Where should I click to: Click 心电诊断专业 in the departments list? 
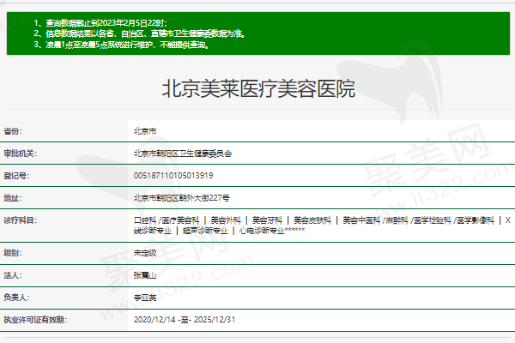(262, 231)
